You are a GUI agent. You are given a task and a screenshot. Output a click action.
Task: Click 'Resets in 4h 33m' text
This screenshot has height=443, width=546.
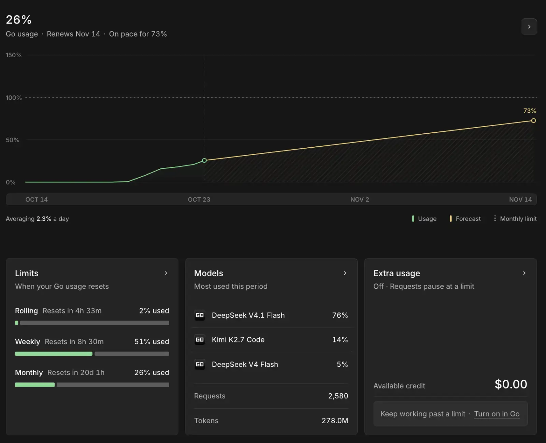[72, 311]
